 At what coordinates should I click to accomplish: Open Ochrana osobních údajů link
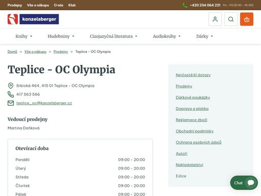pyautogui.click(x=198, y=142)
